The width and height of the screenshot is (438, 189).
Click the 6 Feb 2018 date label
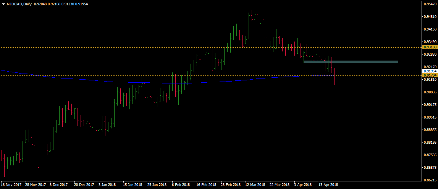coord(181,185)
